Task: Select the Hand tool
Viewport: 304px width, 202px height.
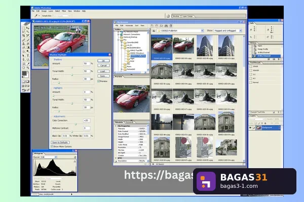Action: tap(23, 68)
